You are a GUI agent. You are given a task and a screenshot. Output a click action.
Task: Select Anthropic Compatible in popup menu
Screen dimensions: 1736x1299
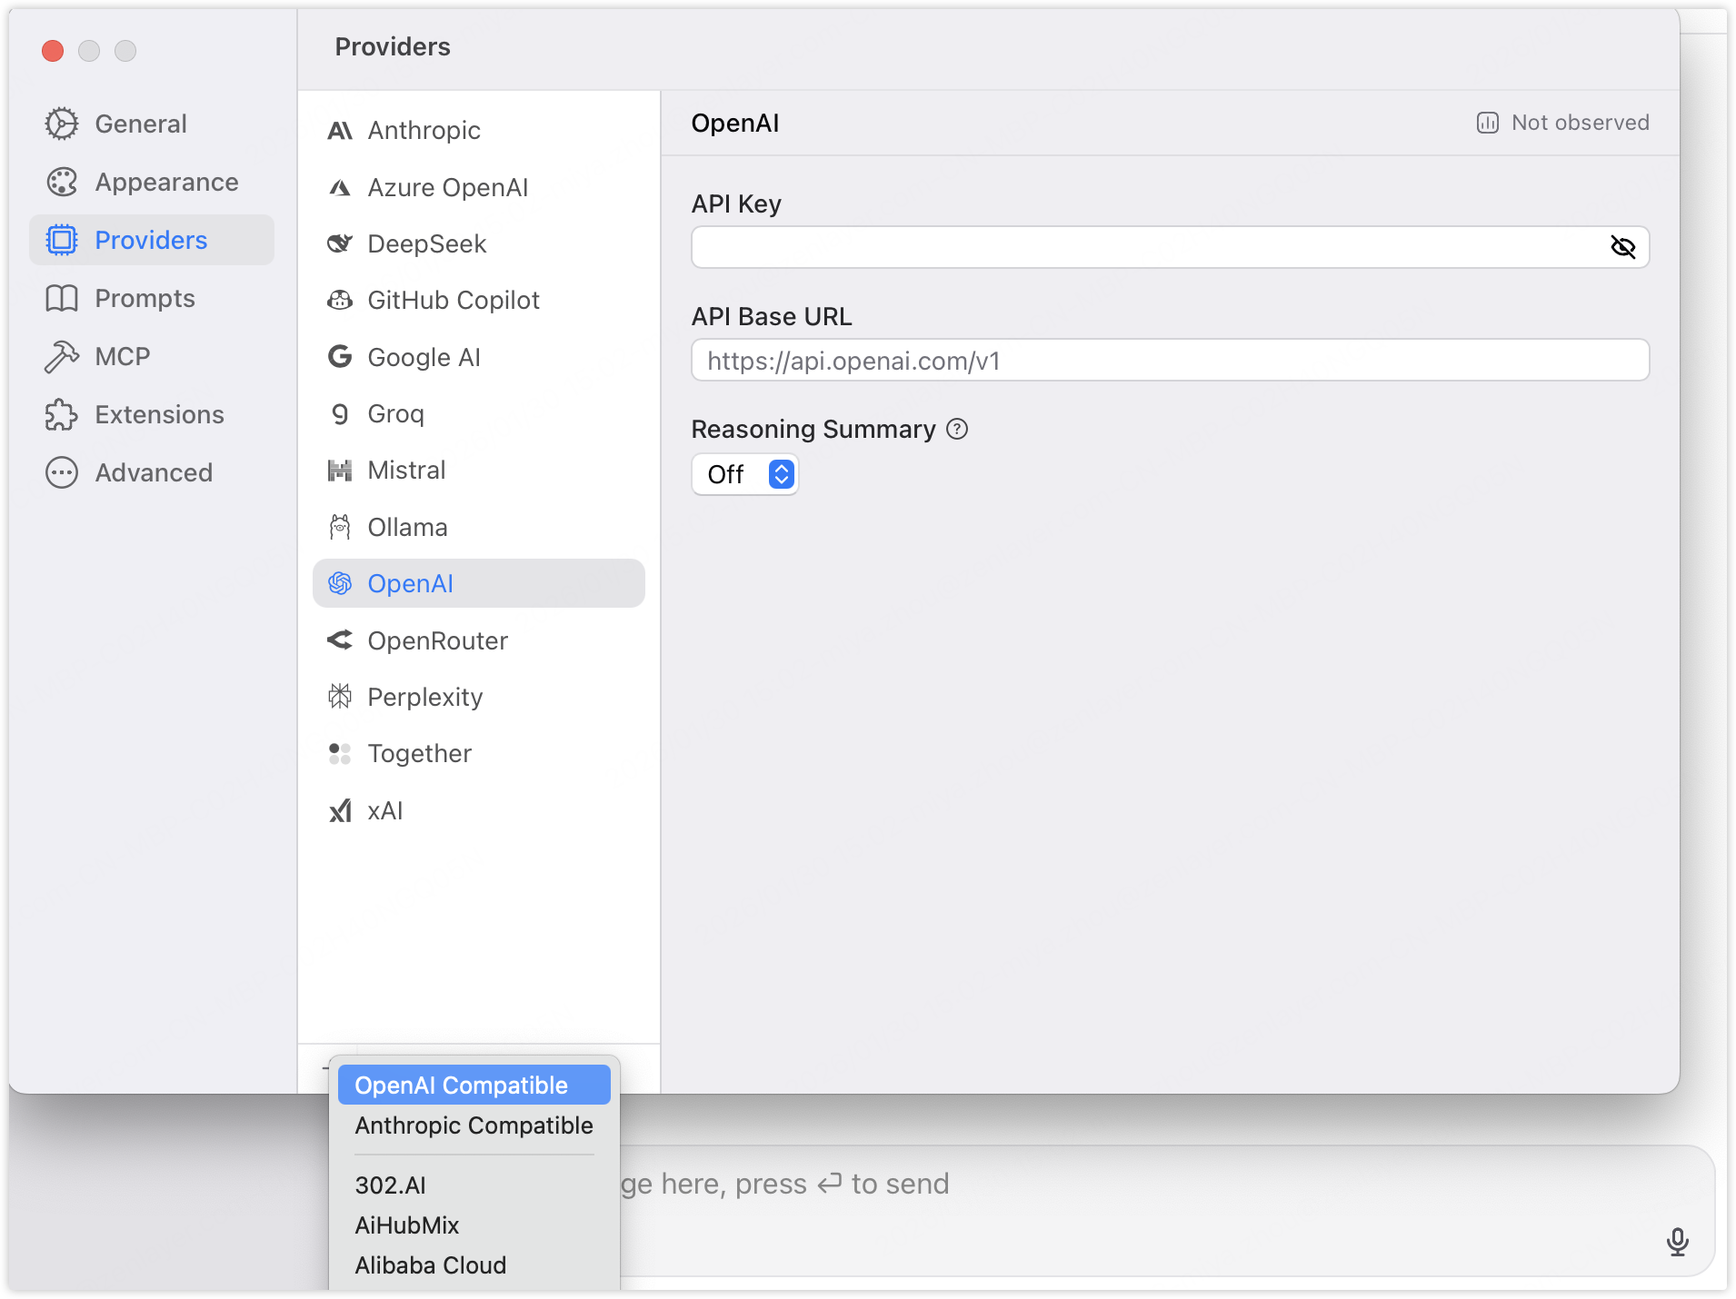click(x=474, y=1125)
